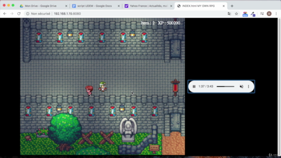
Task: Click the wooden signpost near the path
Action: point(154,149)
